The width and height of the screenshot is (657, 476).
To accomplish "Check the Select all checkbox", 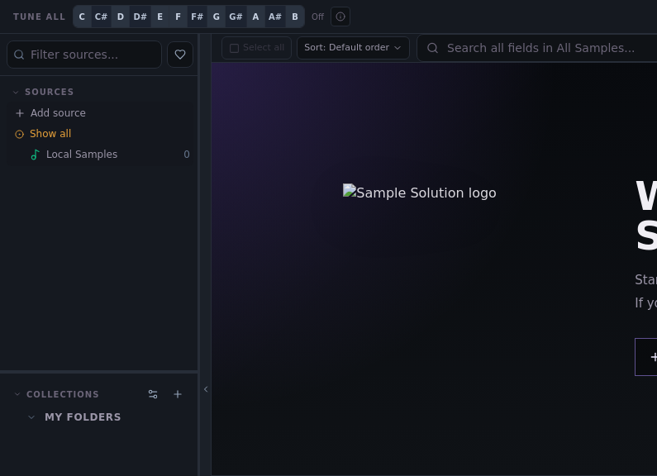I will 234,48.
